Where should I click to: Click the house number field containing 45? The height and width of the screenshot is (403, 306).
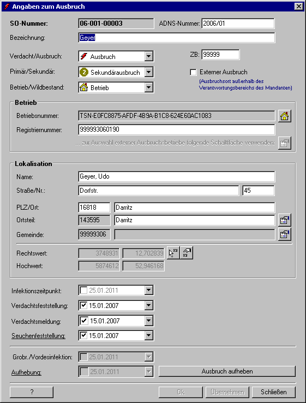259,191
